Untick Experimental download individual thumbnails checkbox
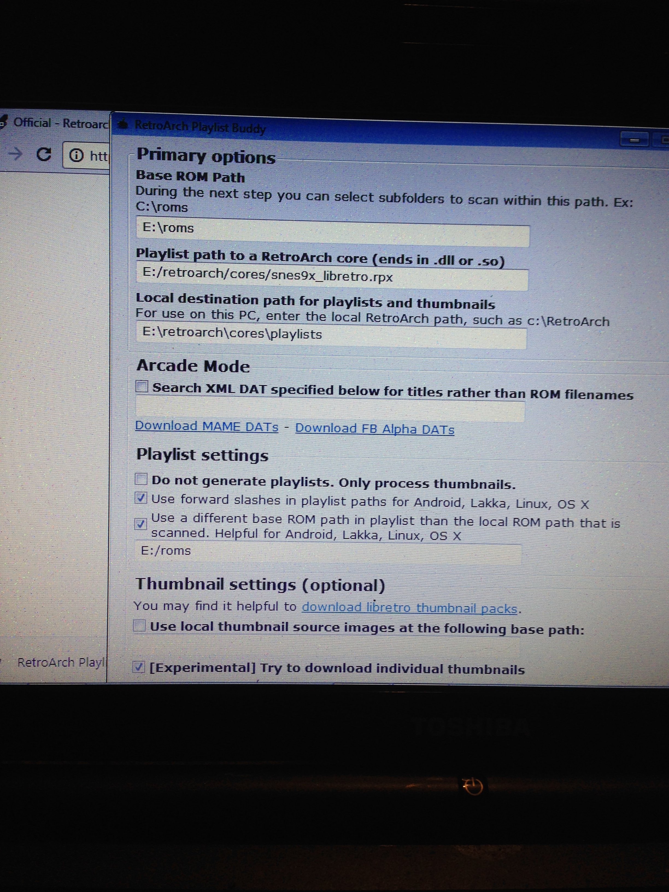This screenshot has width=669, height=892. tap(138, 667)
